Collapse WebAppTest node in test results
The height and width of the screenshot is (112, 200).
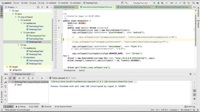tap(9, 82)
